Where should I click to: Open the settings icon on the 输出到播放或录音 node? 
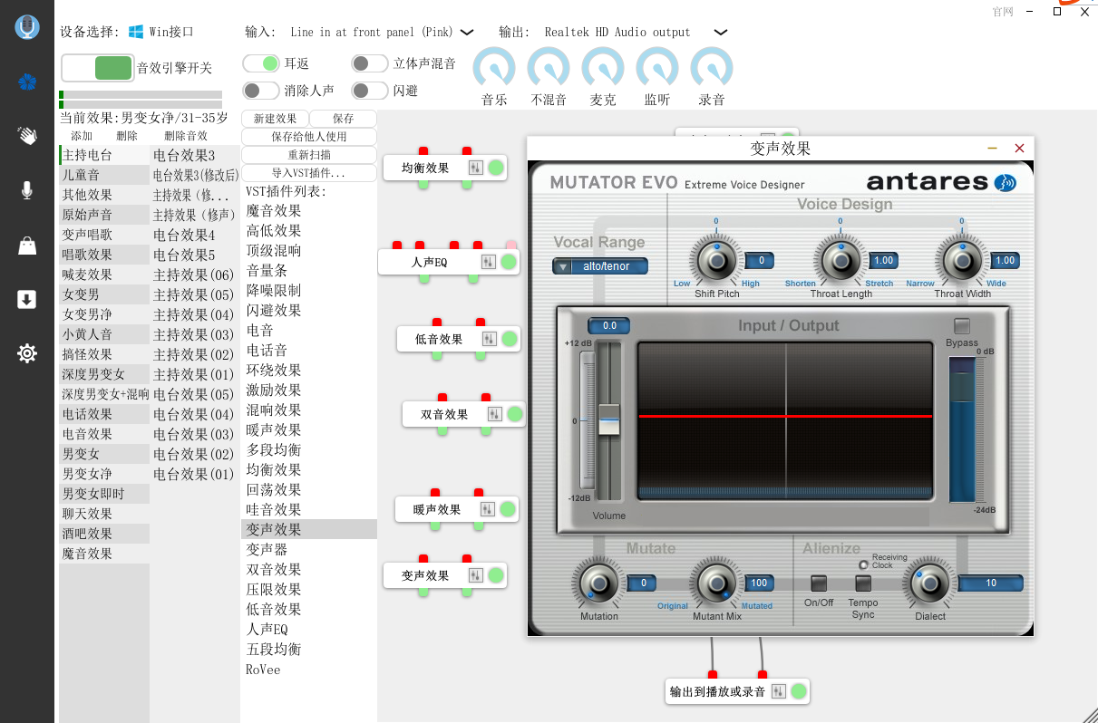point(779,691)
